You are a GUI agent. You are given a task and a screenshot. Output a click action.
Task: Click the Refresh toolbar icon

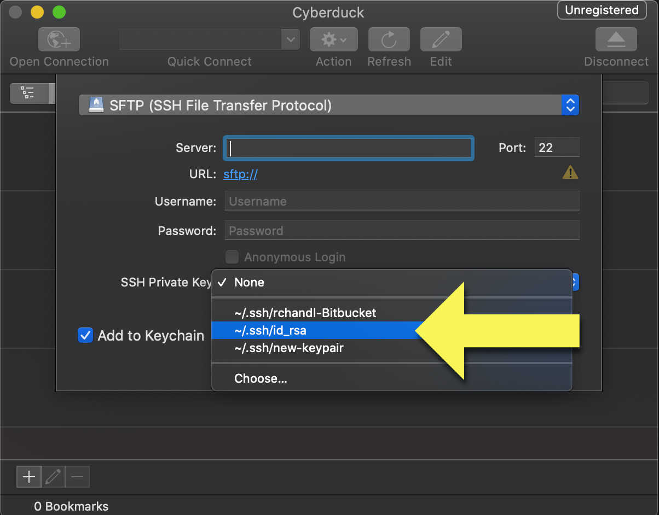389,40
